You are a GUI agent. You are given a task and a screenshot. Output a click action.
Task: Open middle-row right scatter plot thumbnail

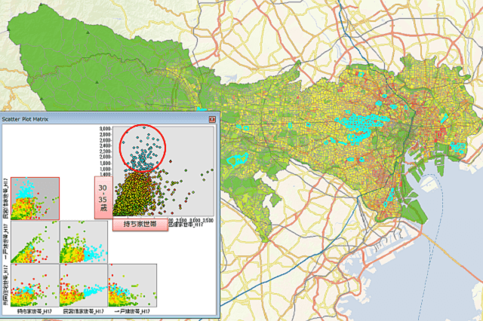pos(82,241)
